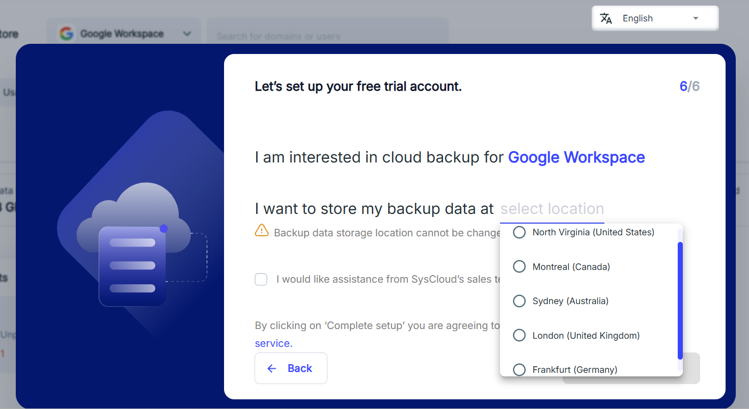
Task: Click the location list scrollbar thumb
Action: coord(680,301)
